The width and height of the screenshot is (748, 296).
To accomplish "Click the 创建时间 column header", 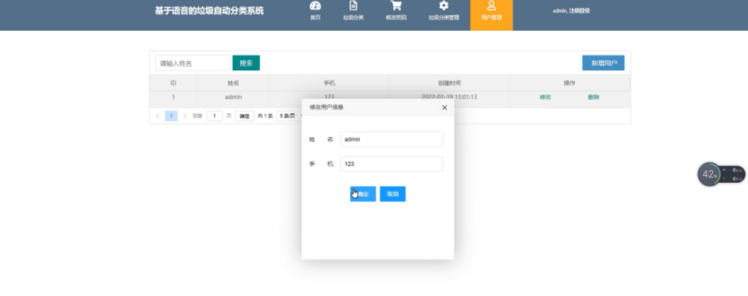I will pos(449,83).
